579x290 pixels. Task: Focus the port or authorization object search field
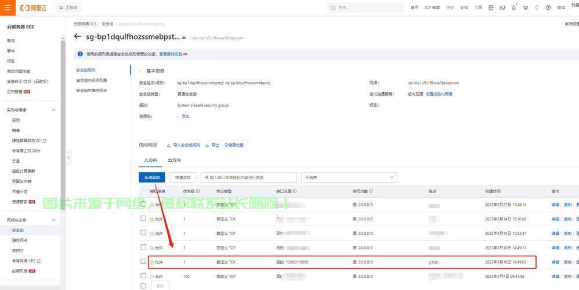pyautogui.click(x=248, y=177)
